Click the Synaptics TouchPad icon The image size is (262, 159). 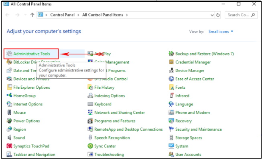click(9, 146)
